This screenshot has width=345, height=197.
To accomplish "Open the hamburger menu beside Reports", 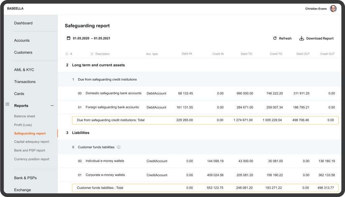I will click(7, 104).
